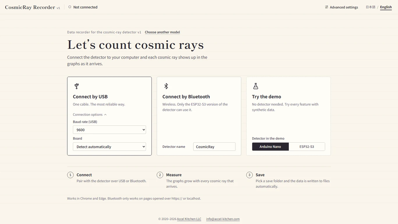Click step 1 circle next to Connect
This screenshot has width=398, height=224.
tap(70, 175)
